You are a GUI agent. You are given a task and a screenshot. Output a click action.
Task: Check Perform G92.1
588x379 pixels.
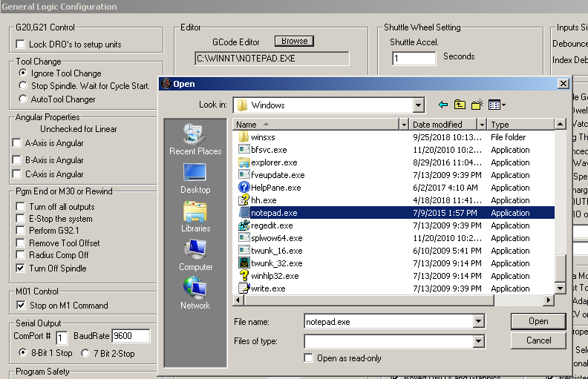click(20, 231)
